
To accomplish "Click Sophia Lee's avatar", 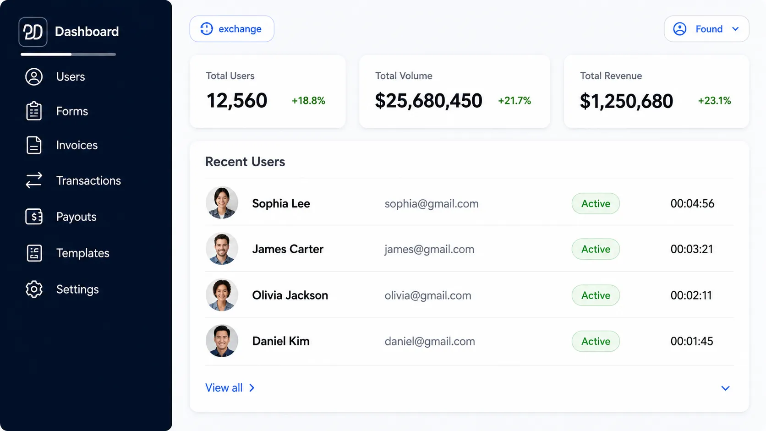I will pyautogui.click(x=222, y=203).
